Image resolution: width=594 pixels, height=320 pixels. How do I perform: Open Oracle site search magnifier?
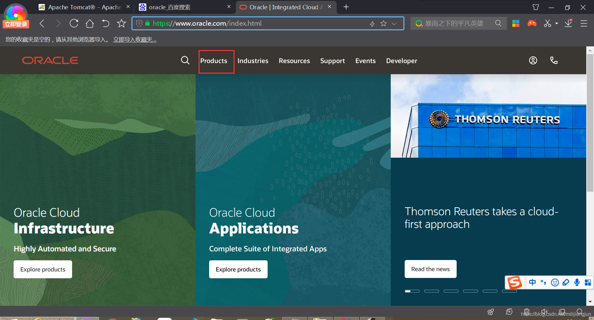point(185,60)
